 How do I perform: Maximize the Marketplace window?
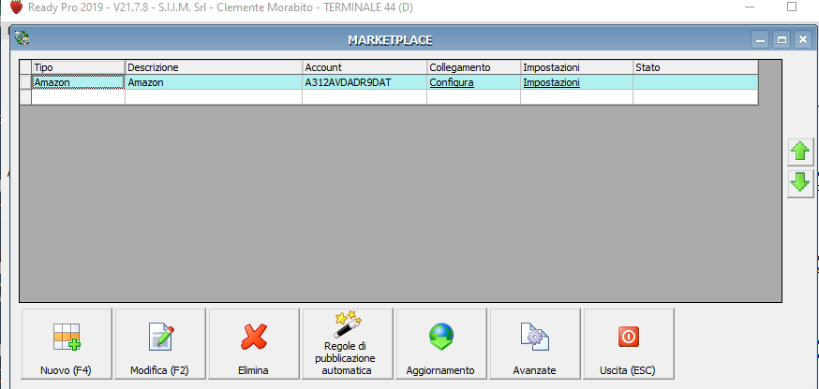(782, 39)
